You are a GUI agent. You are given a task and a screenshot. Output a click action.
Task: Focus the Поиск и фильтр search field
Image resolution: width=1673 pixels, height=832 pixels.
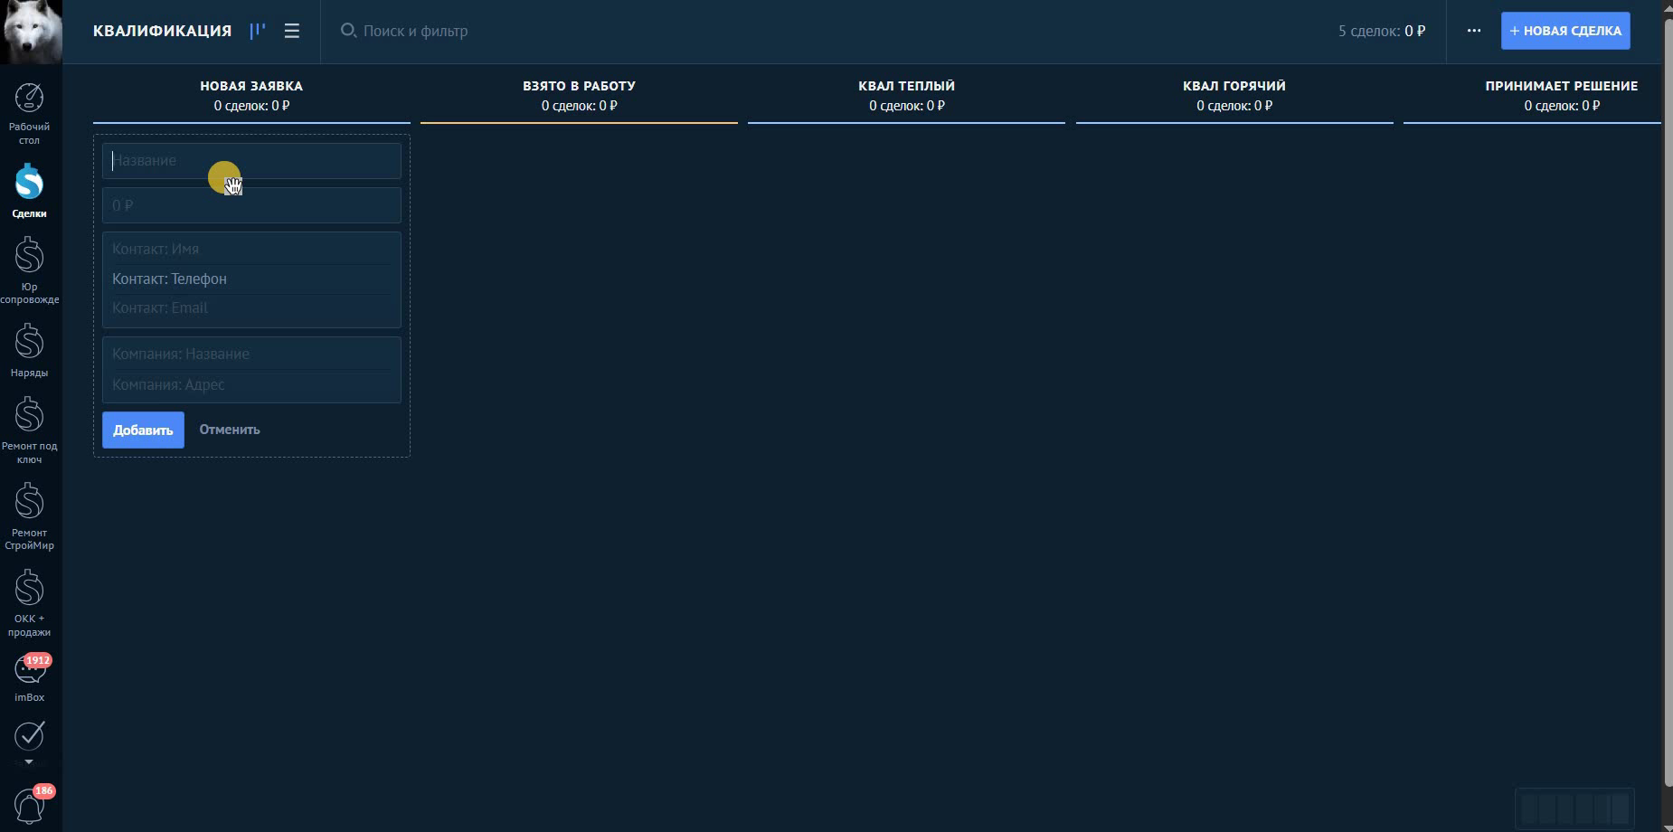(x=416, y=31)
